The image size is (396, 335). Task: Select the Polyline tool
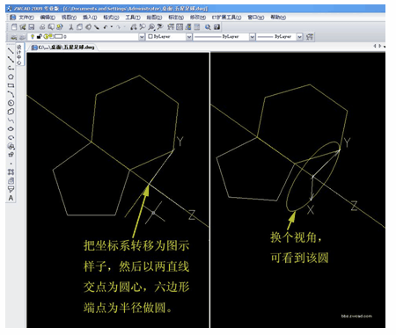(x=11, y=68)
